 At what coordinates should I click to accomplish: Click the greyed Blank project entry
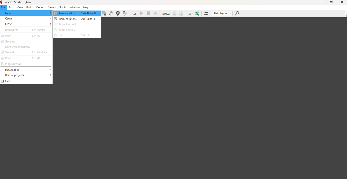click(77, 30)
